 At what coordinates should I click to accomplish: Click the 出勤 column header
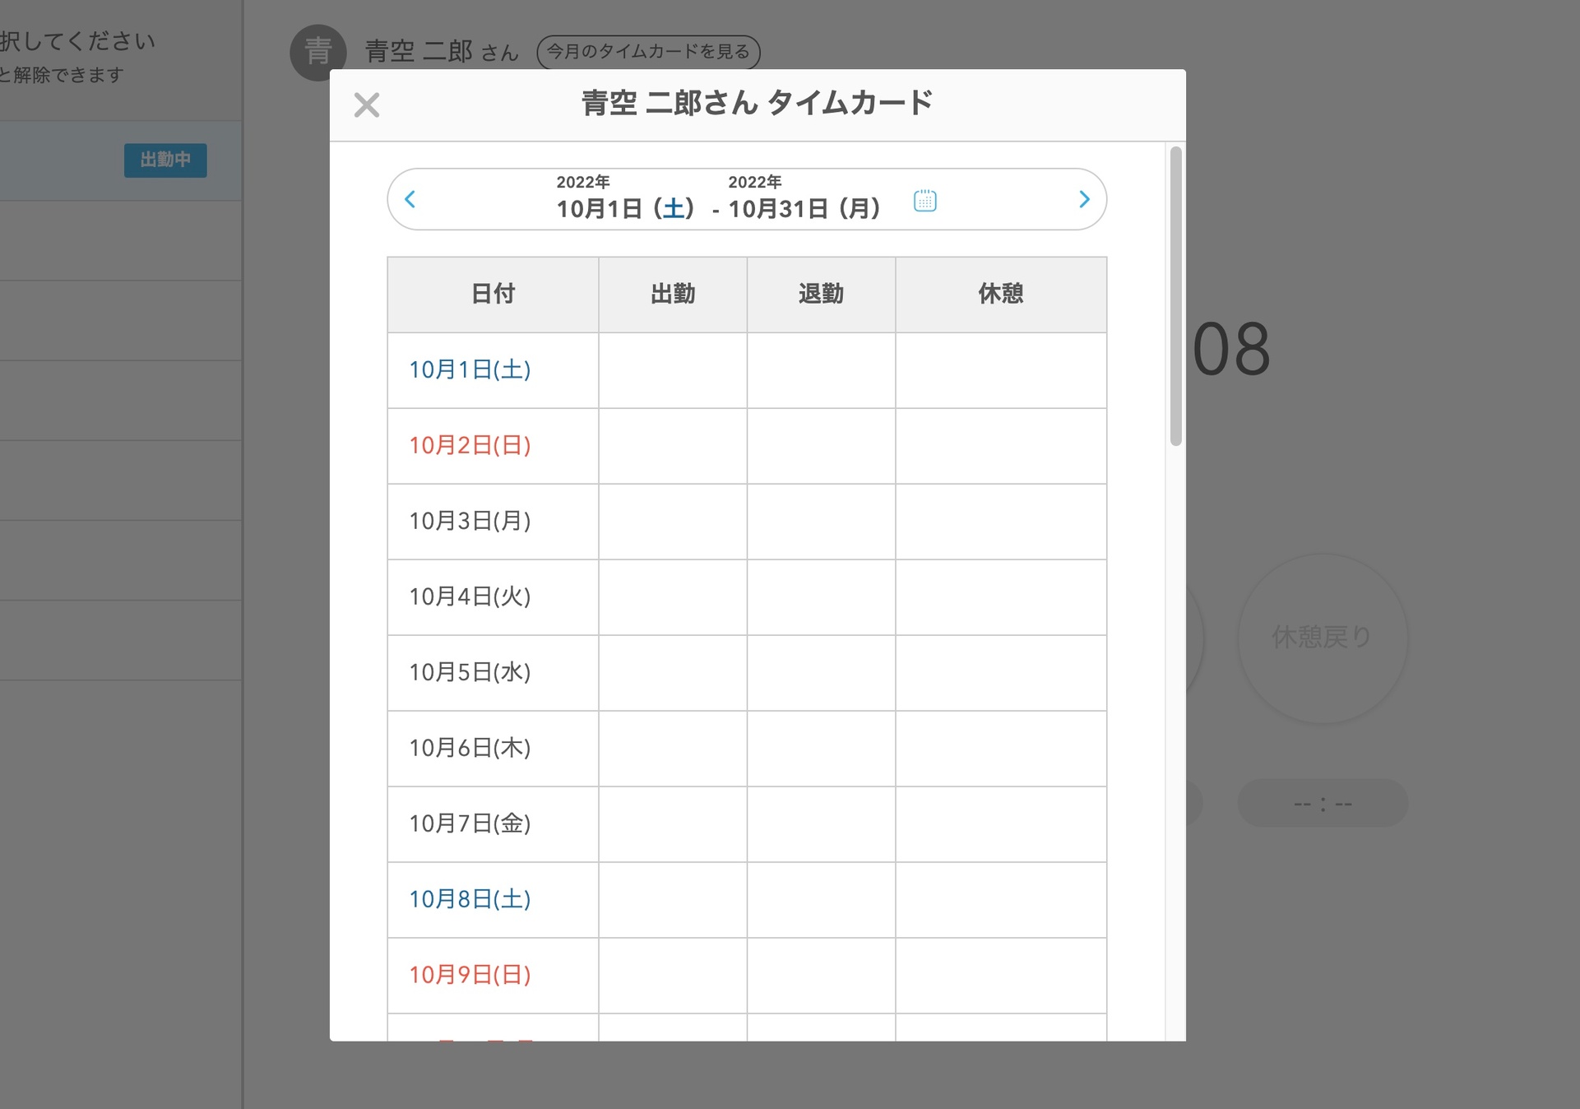672,294
